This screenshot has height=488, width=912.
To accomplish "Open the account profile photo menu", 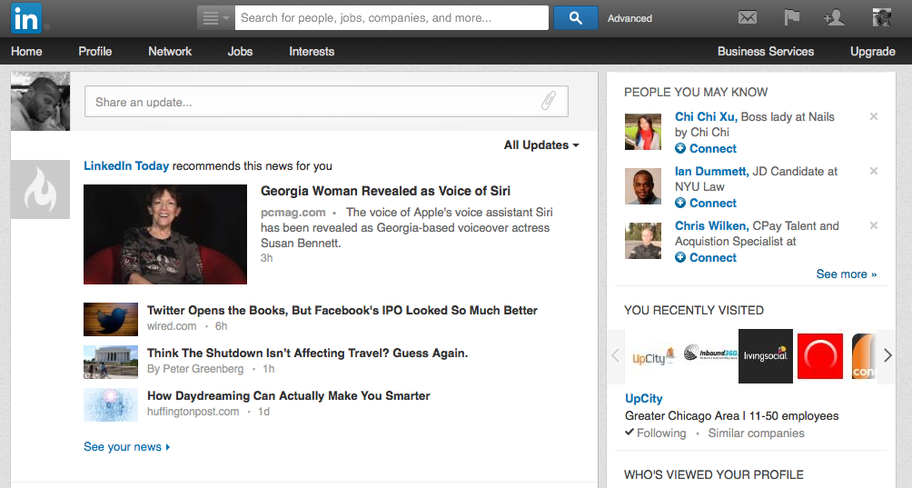I will (x=882, y=17).
